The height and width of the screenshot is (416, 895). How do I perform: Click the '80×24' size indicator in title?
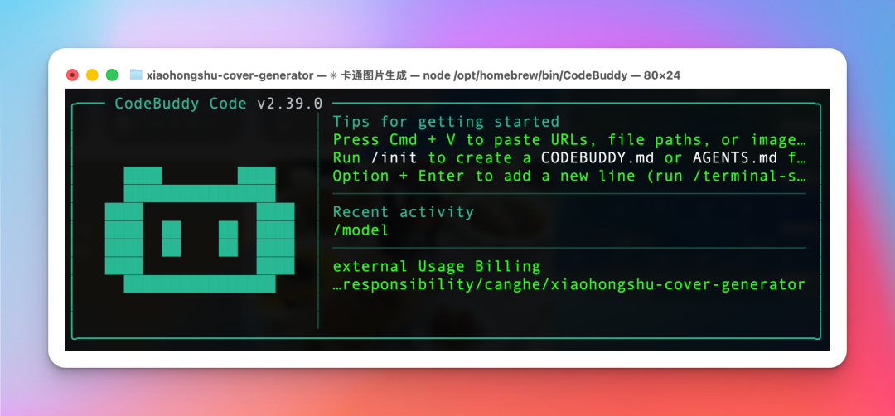click(661, 75)
